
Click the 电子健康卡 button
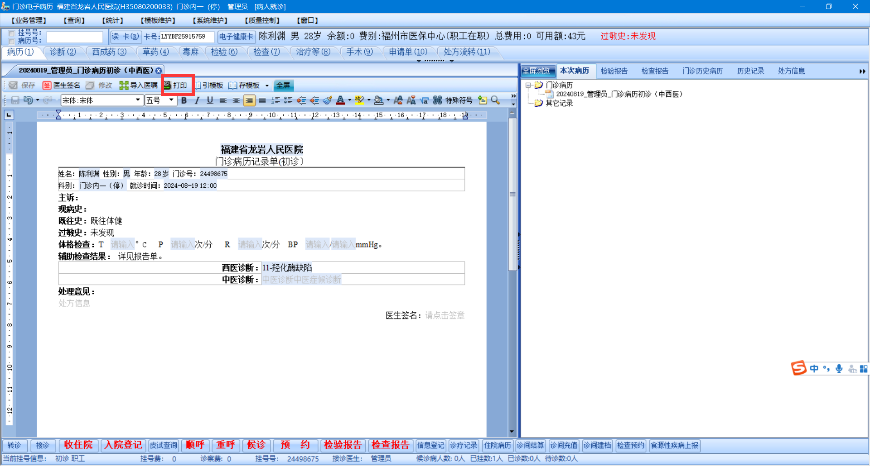pos(236,37)
